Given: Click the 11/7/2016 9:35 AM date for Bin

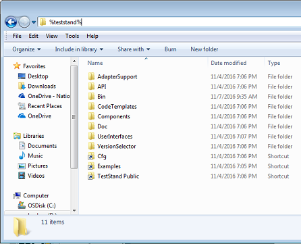Looking at the screenshot, I should [x=234, y=97].
